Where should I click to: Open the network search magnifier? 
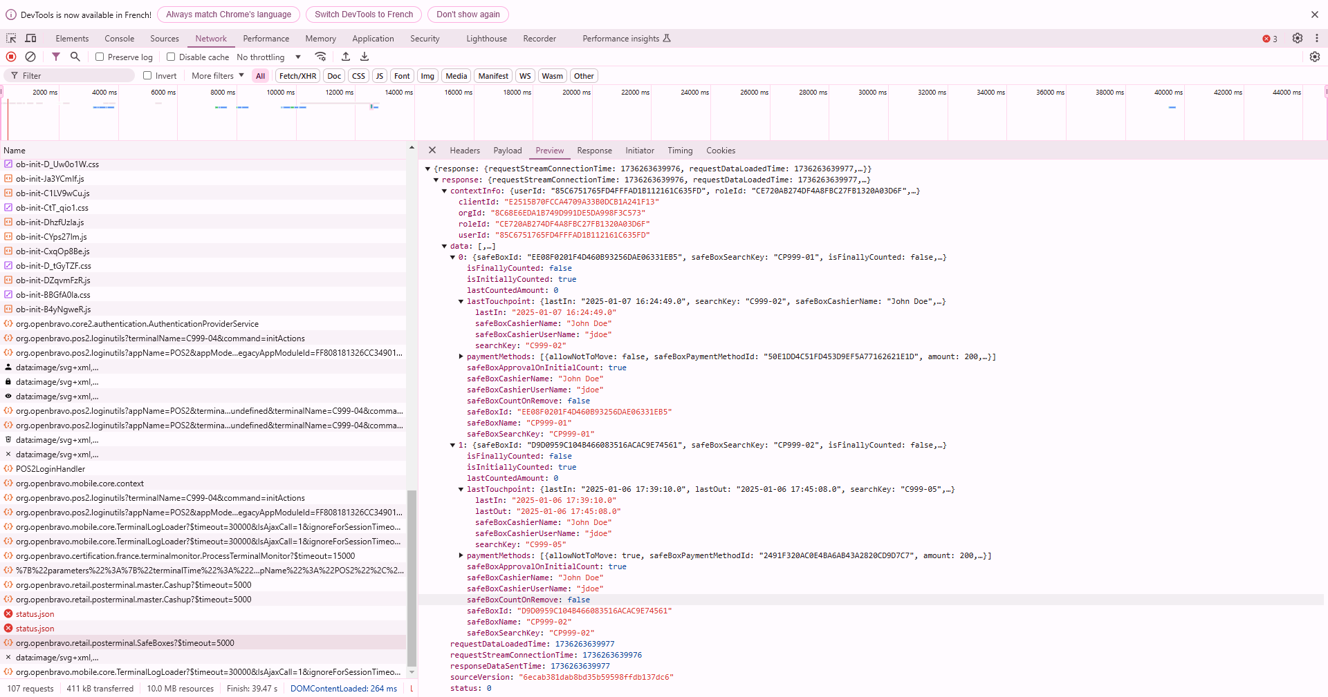click(75, 57)
